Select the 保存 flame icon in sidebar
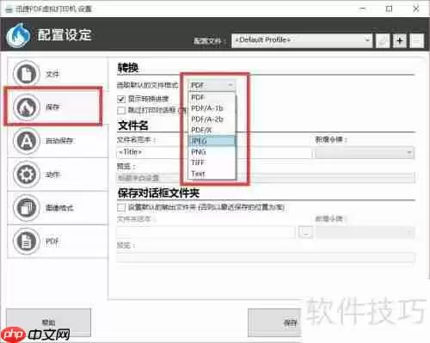This screenshot has height=343, width=430. (x=26, y=107)
